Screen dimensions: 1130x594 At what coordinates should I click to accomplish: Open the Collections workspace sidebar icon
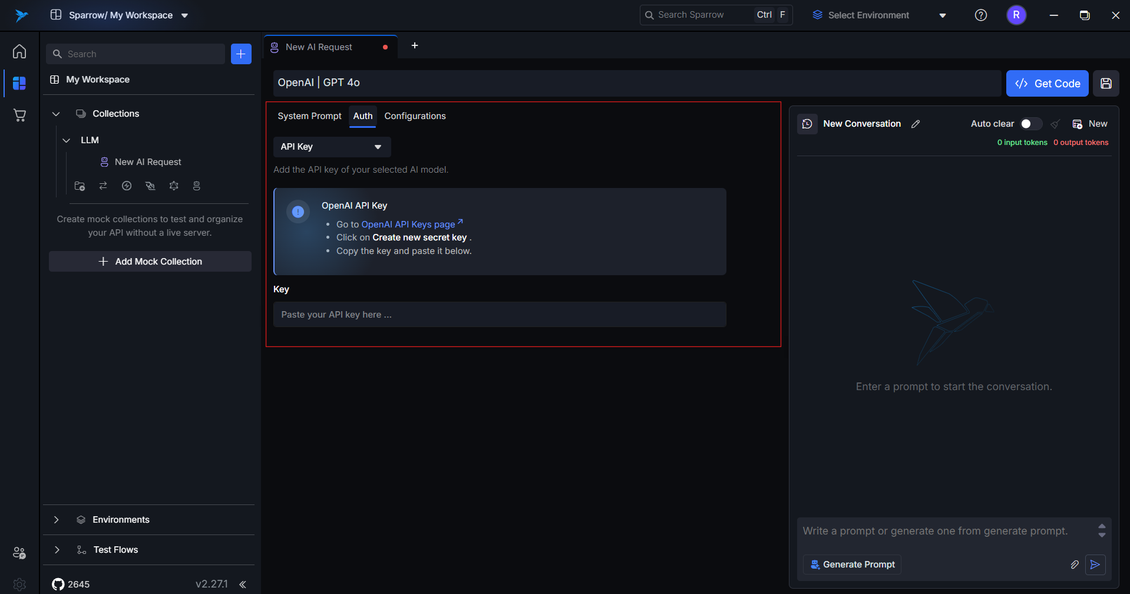(19, 83)
